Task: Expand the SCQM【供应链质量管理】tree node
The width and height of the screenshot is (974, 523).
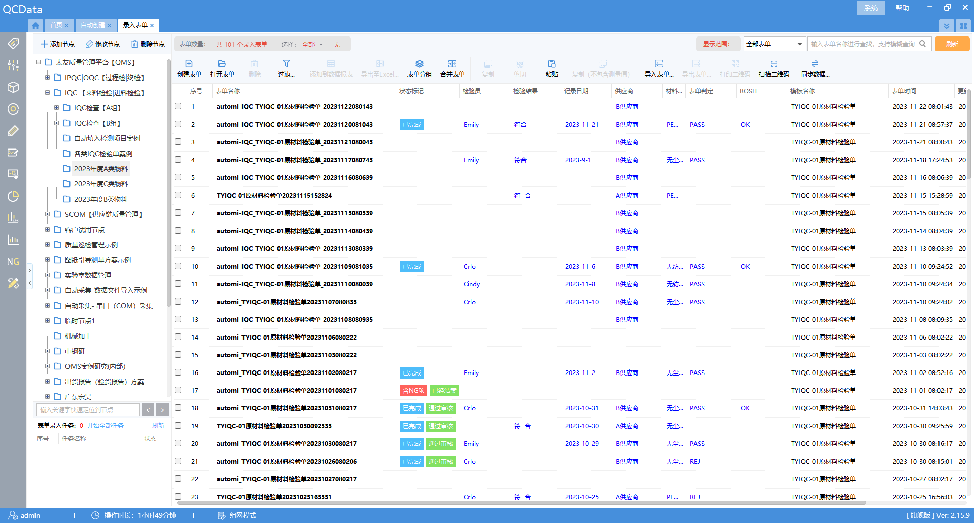Action: 48,214
